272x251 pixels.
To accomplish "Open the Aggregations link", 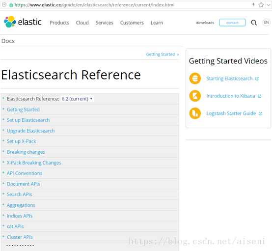I will pyautogui.click(x=21, y=205).
